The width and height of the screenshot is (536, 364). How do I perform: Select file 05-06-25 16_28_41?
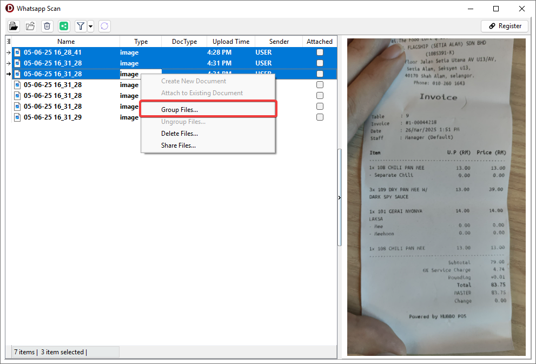[52, 52]
